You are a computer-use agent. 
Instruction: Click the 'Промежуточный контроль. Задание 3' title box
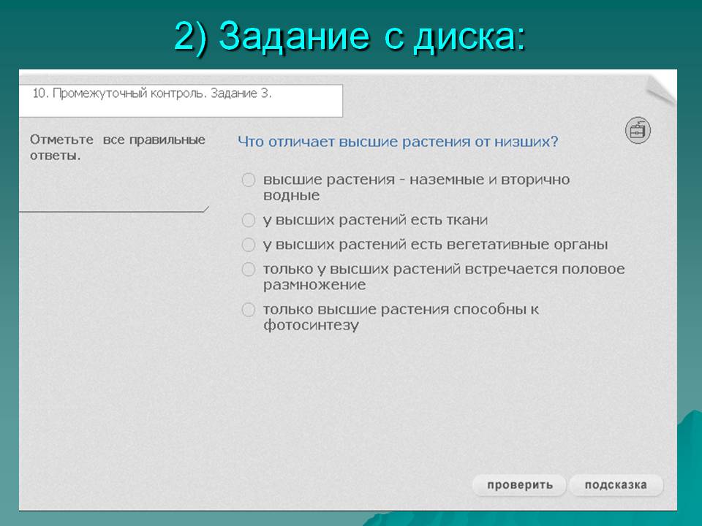[x=180, y=101]
